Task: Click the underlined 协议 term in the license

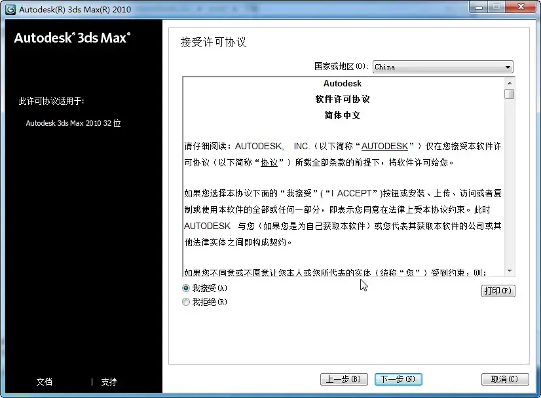Action: [x=269, y=162]
